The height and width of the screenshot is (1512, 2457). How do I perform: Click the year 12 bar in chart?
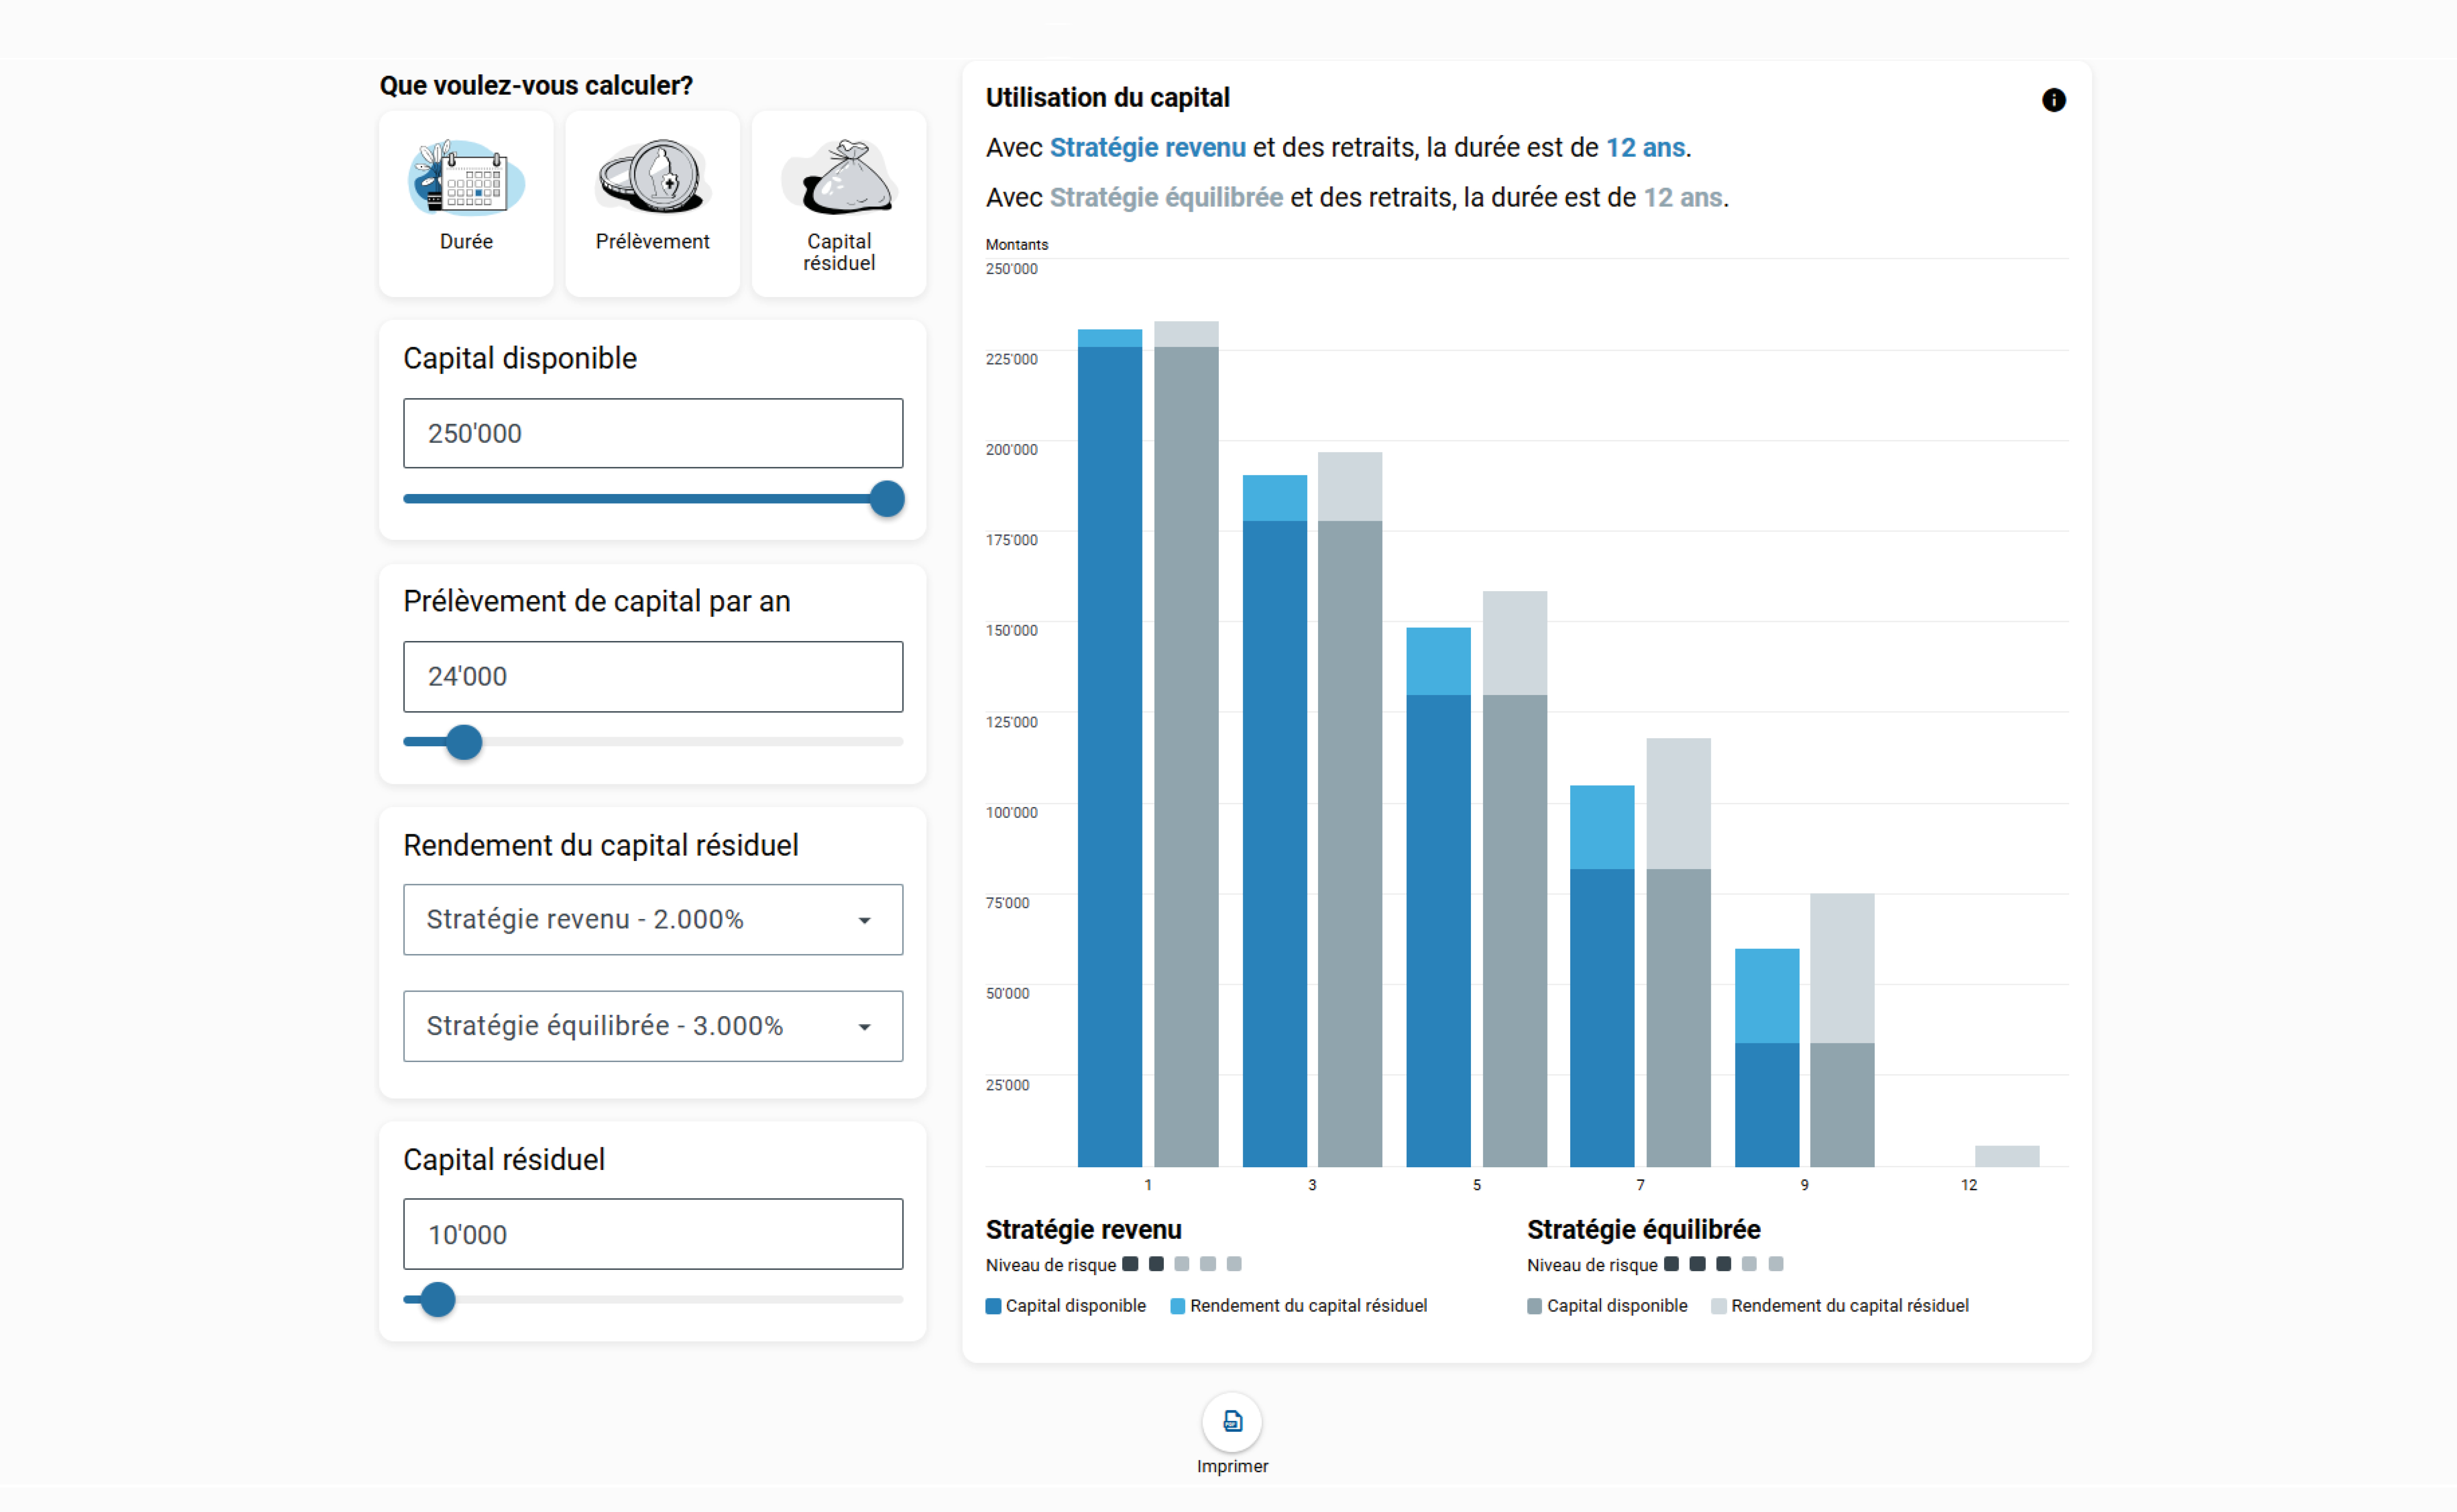pos(2006,1156)
